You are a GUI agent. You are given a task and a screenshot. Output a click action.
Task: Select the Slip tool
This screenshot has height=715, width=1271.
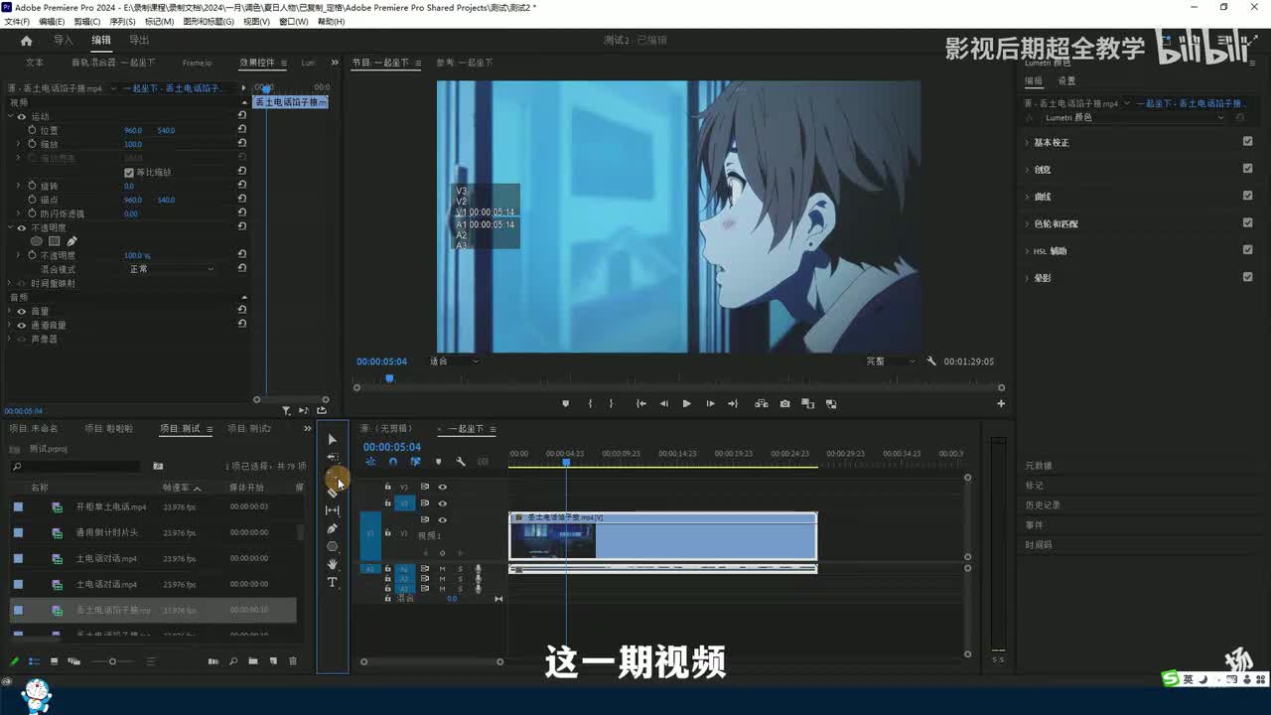(x=332, y=510)
